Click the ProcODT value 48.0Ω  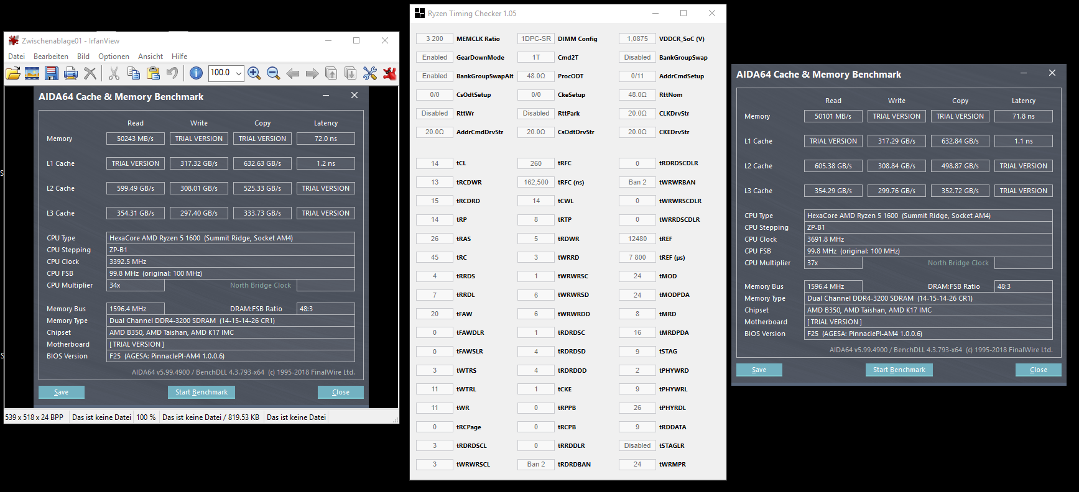tap(536, 76)
